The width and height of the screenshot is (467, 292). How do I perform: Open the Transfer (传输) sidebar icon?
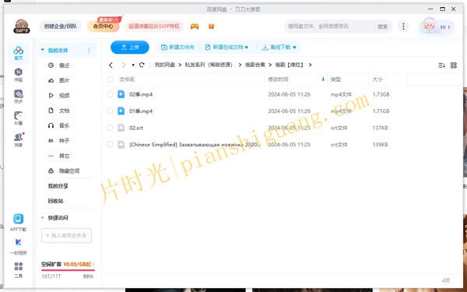(19, 75)
